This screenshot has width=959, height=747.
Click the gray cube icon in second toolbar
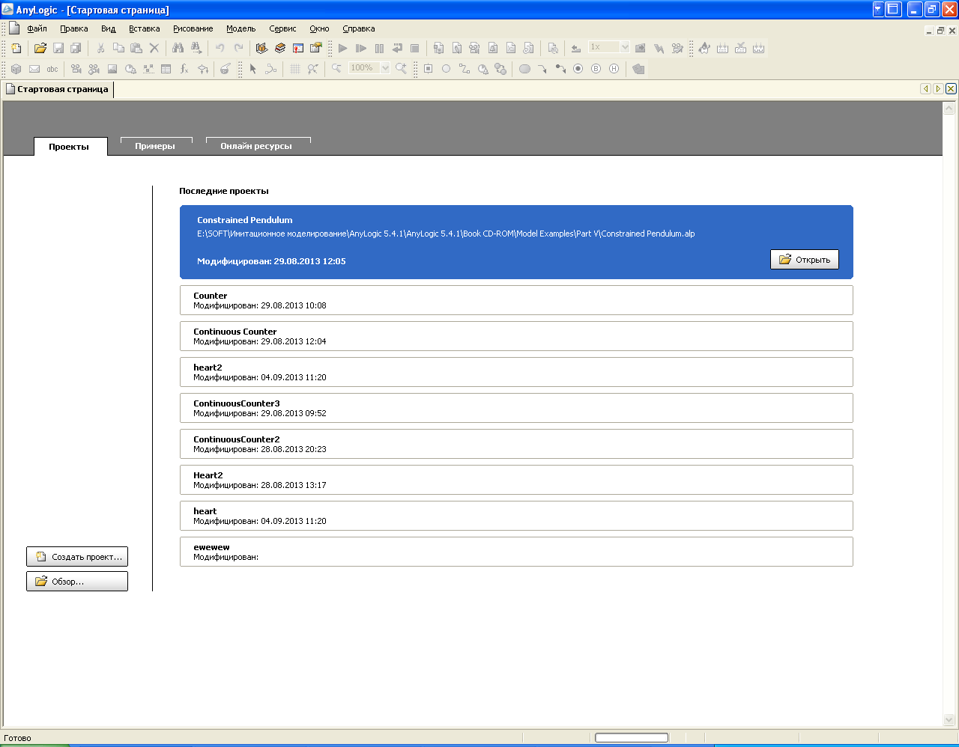click(16, 69)
